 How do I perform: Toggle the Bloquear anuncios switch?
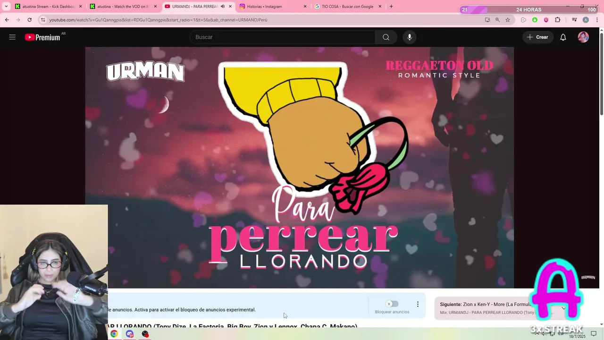(392, 304)
